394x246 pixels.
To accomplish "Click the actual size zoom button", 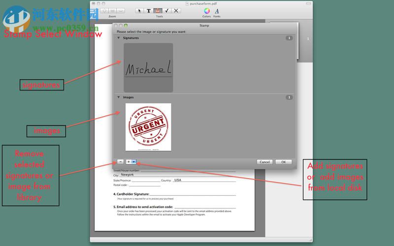I will [113, 10].
